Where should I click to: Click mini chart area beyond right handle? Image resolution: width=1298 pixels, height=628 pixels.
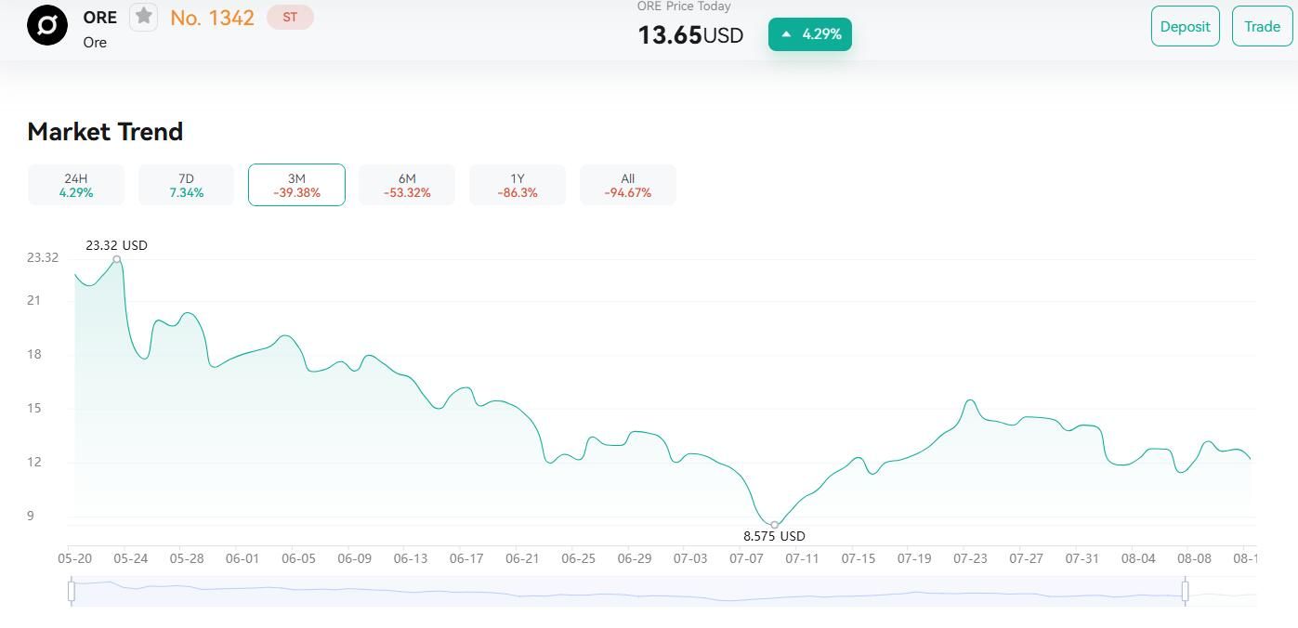coord(1222,592)
